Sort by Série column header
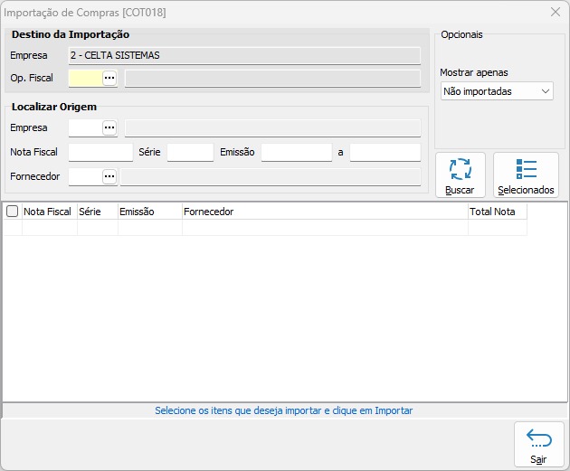570x471 pixels. 97,212
